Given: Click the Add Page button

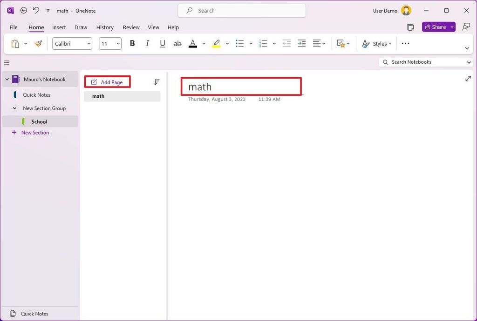Looking at the screenshot, I should pos(107,81).
